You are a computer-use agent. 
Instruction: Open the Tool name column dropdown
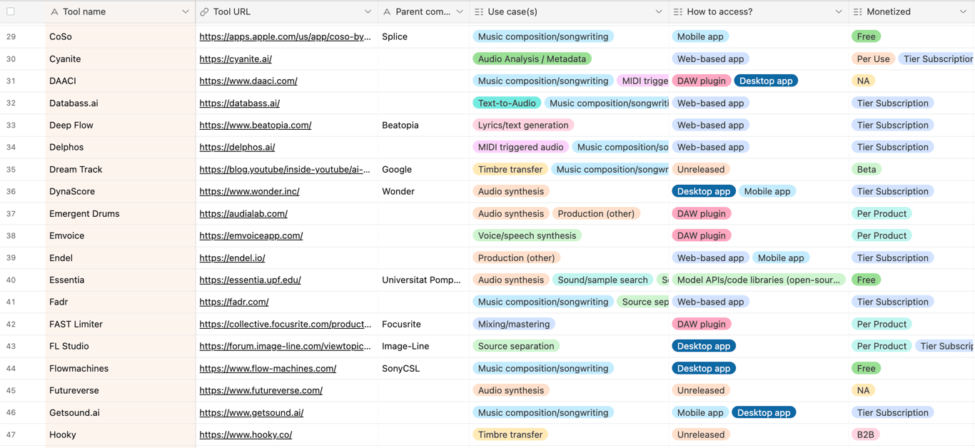pyautogui.click(x=186, y=11)
